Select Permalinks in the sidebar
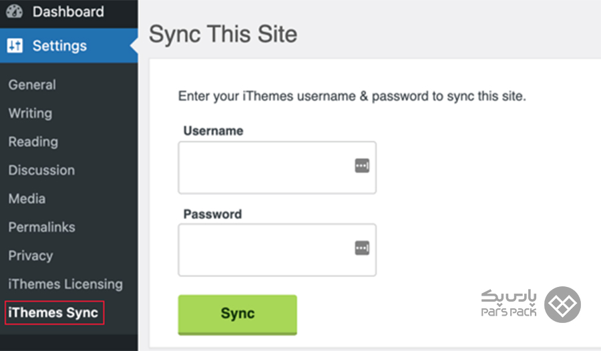 [42, 227]
